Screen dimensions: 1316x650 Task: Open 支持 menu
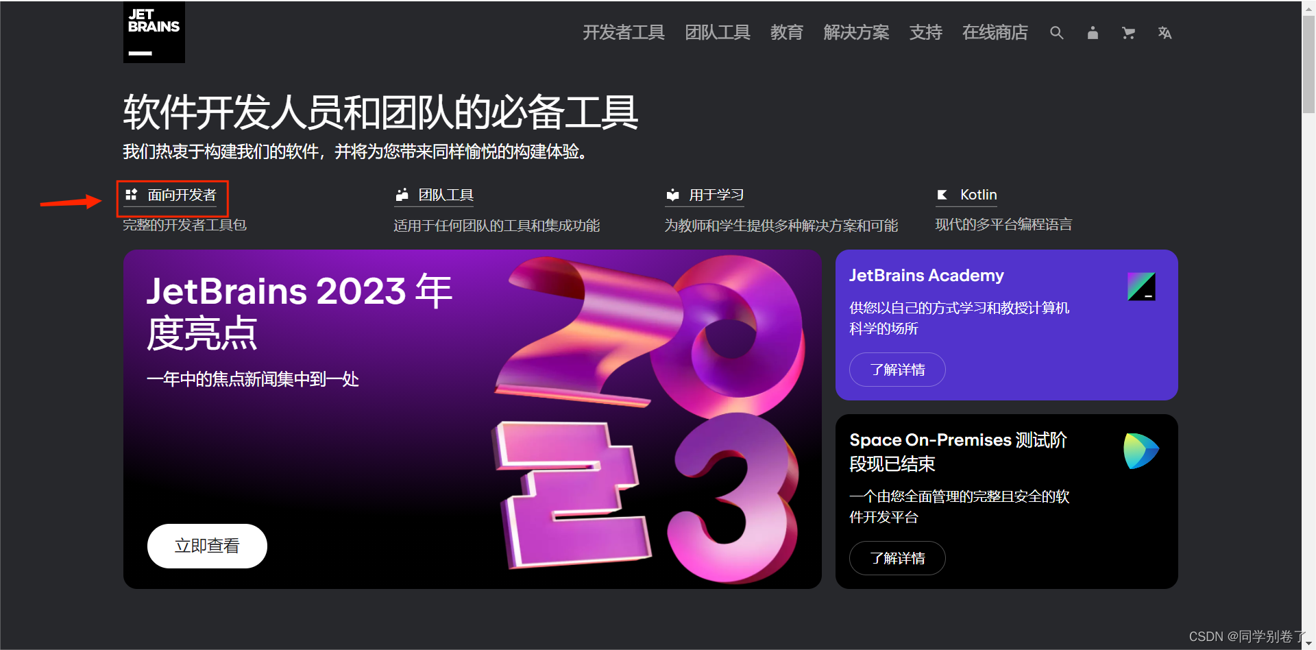(926, 33)
